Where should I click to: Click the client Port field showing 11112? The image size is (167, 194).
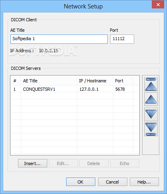pyautogui.click(x=122, y=39)
